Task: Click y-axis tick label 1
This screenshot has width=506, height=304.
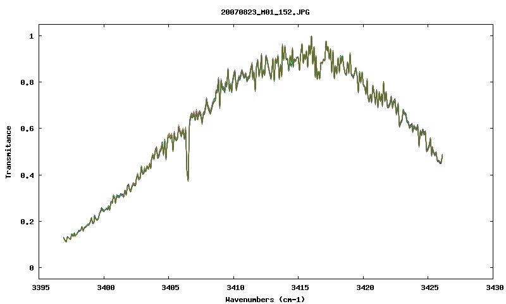Action: (x=31, y=36)
